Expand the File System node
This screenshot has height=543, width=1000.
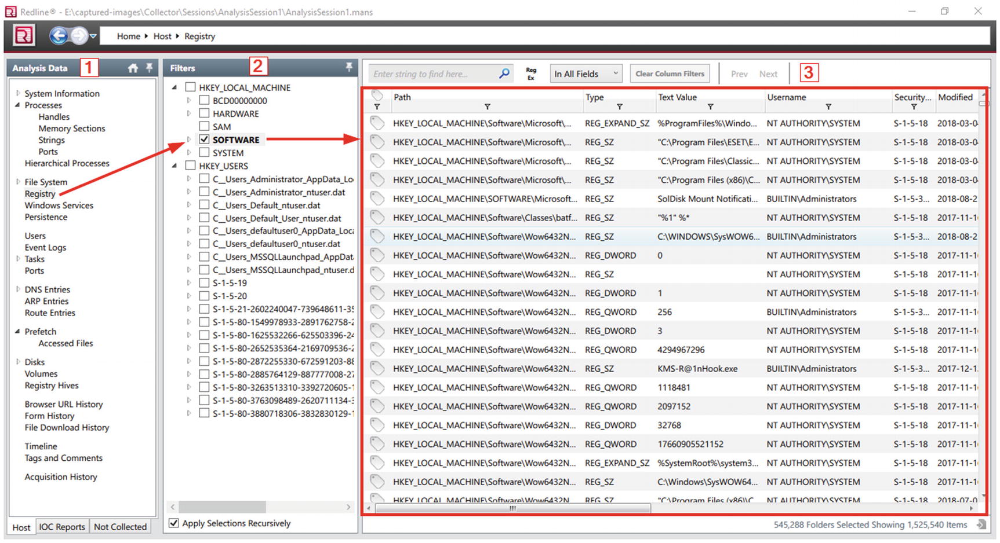[17, 182]
